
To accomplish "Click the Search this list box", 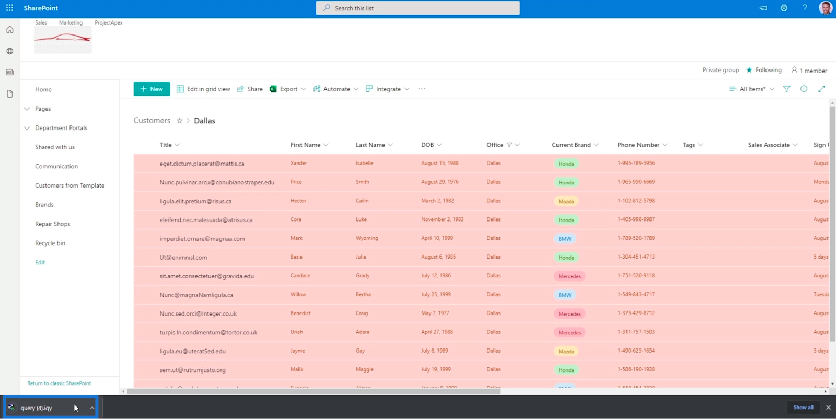I will (x=417, y=8).
